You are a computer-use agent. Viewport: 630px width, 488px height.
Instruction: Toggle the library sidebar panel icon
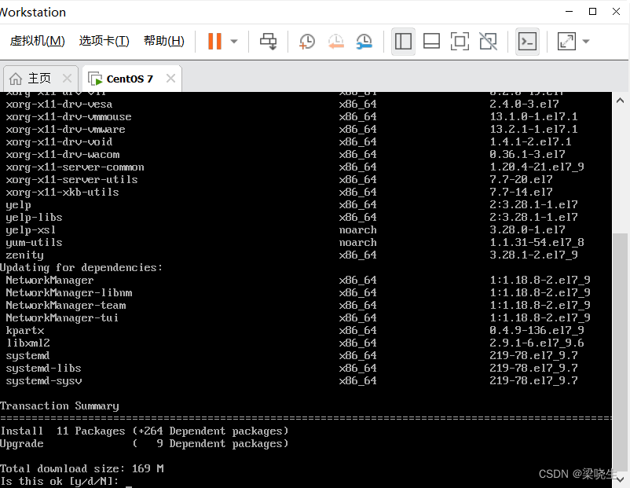[403, 41]
